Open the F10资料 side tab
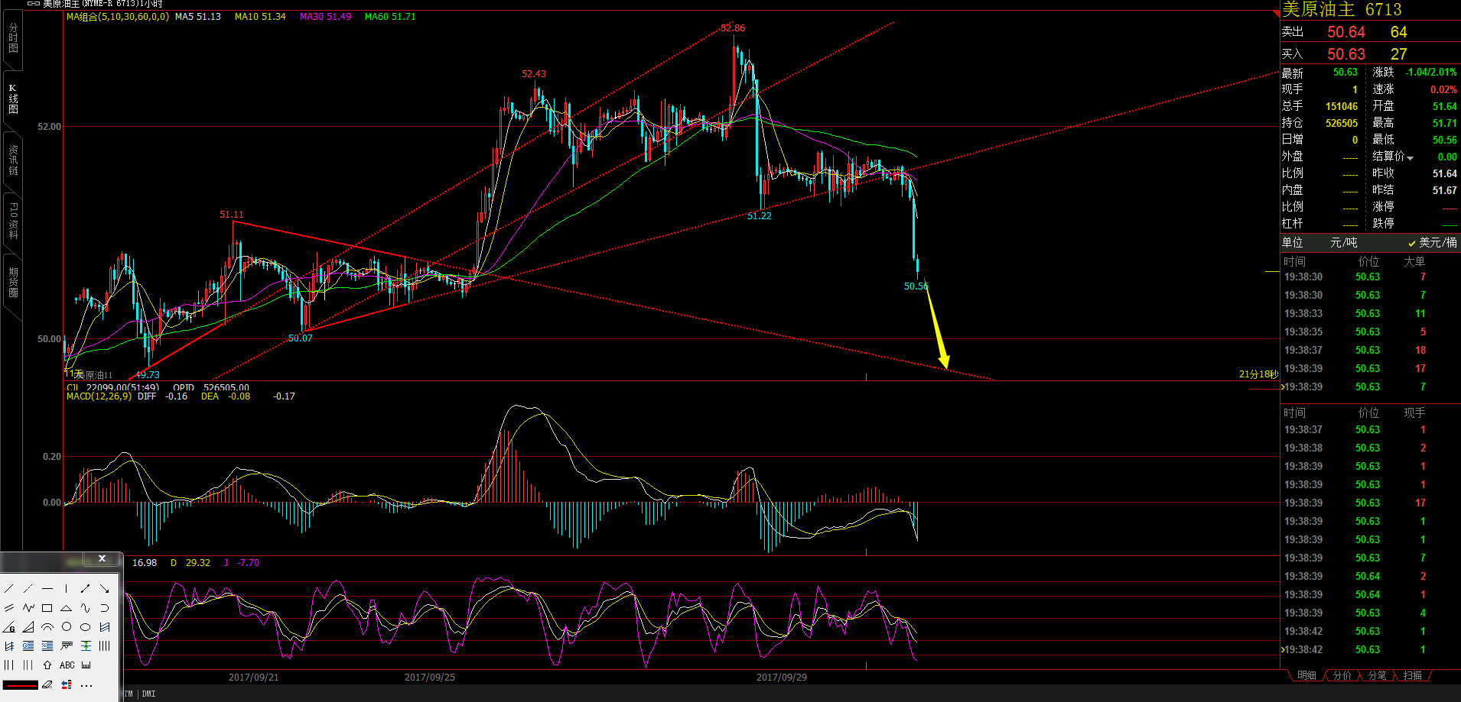The height and width of the screenshot is (702, 1461). pos(13,221)
